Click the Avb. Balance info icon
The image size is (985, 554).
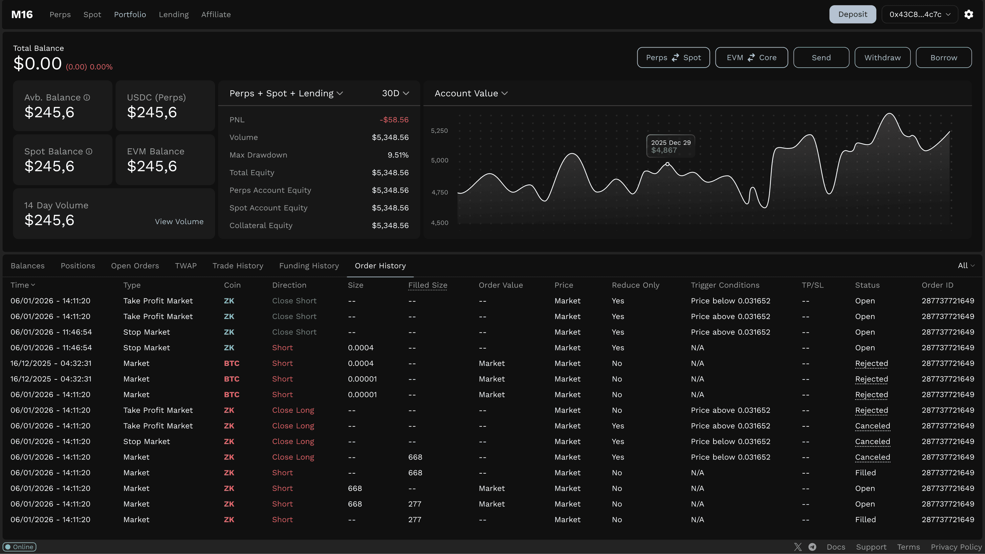coord(87,97)
